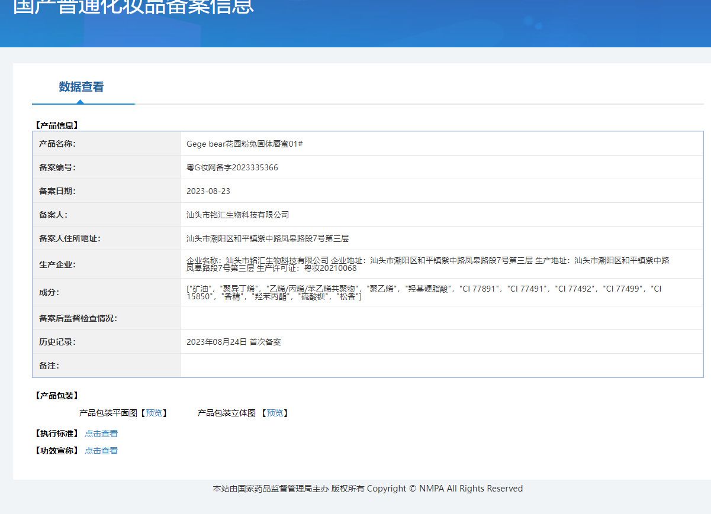
Task: Click the 成分 ingredient list text
Action: (x=423, y=292)
